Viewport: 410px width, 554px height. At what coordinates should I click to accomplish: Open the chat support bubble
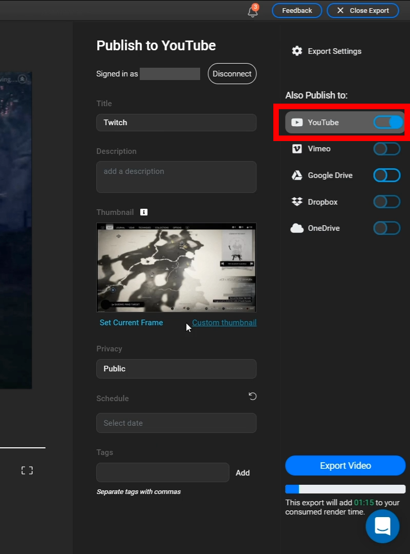(382, 526)
